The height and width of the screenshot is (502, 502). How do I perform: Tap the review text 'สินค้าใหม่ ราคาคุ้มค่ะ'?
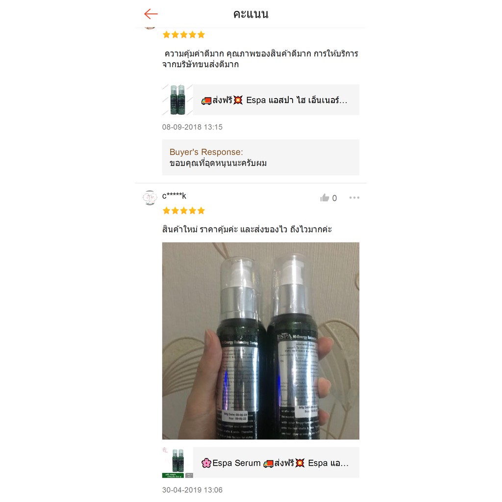200,229
